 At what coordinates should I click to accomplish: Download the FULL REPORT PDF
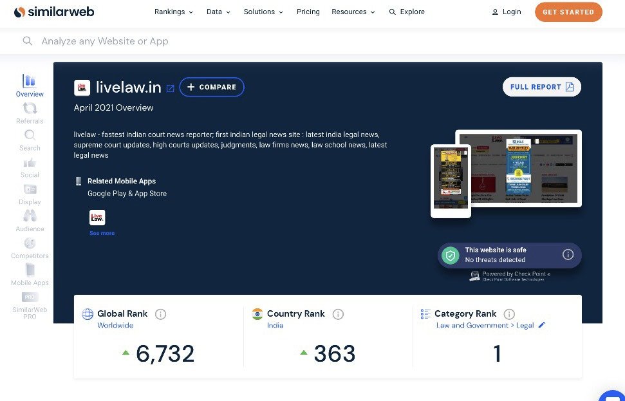[x=541, y=87]
